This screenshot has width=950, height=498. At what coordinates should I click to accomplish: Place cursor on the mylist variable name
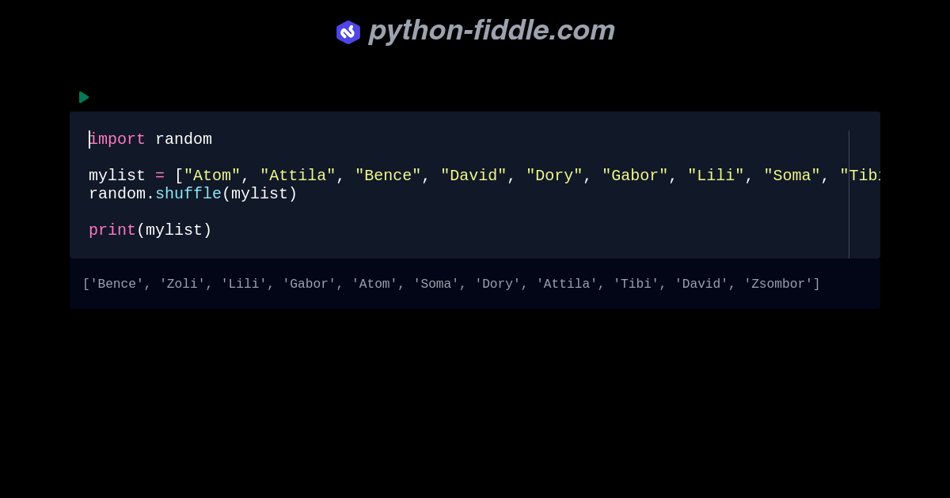coord(116,175)
